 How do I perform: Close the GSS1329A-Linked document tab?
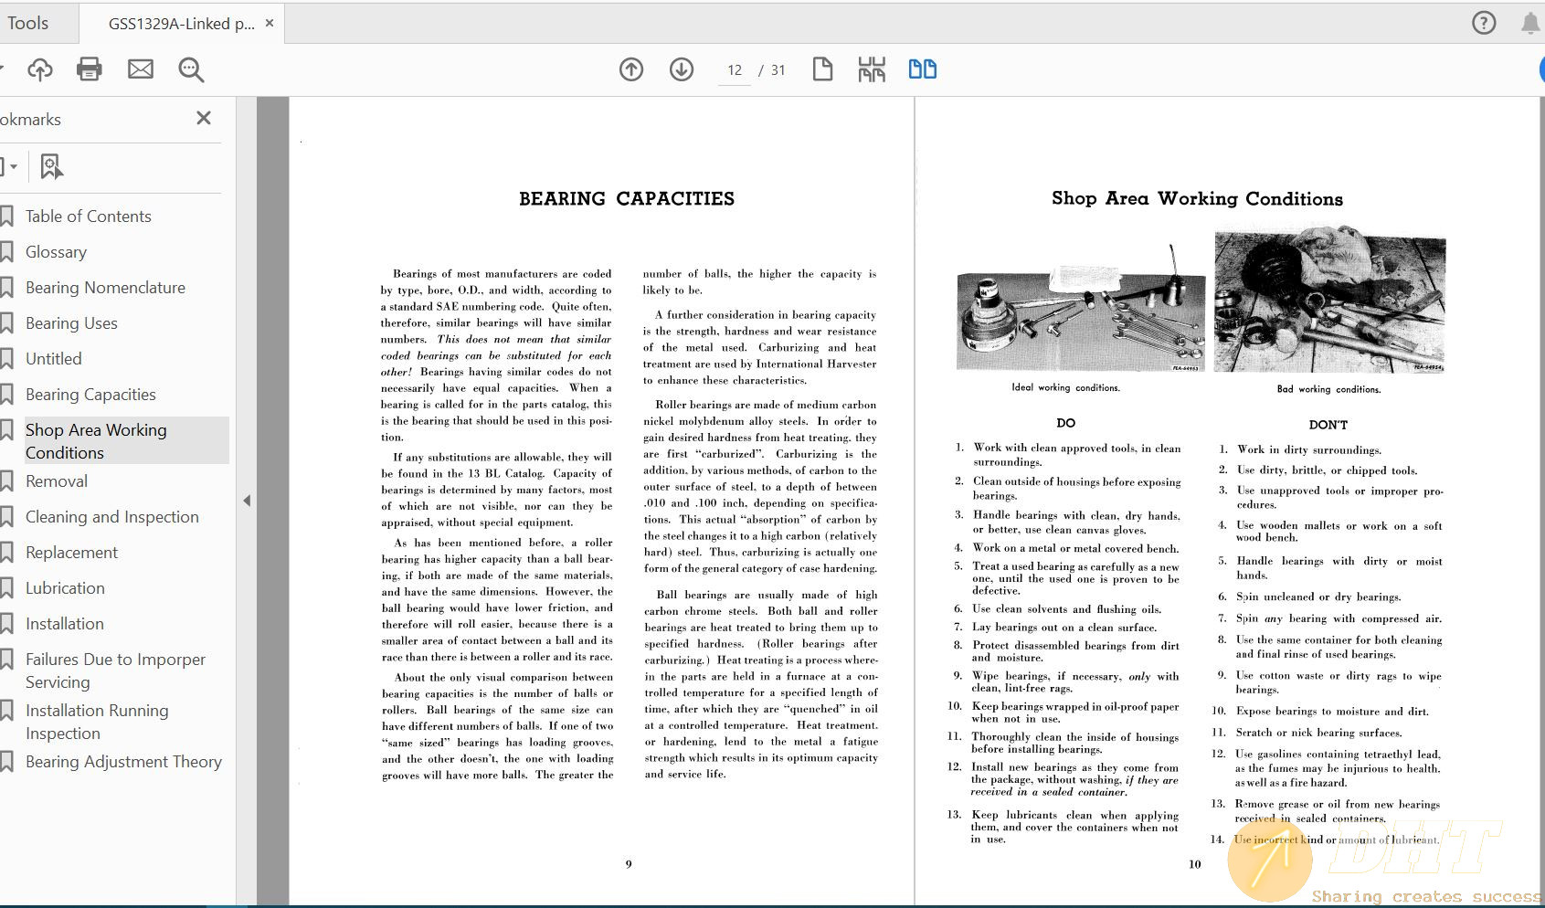(x=270, y=24)
